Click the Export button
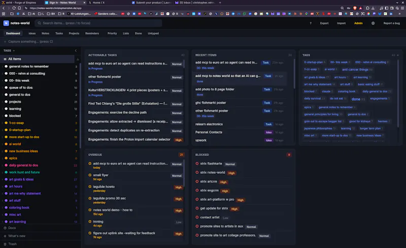 coord(324,23)
